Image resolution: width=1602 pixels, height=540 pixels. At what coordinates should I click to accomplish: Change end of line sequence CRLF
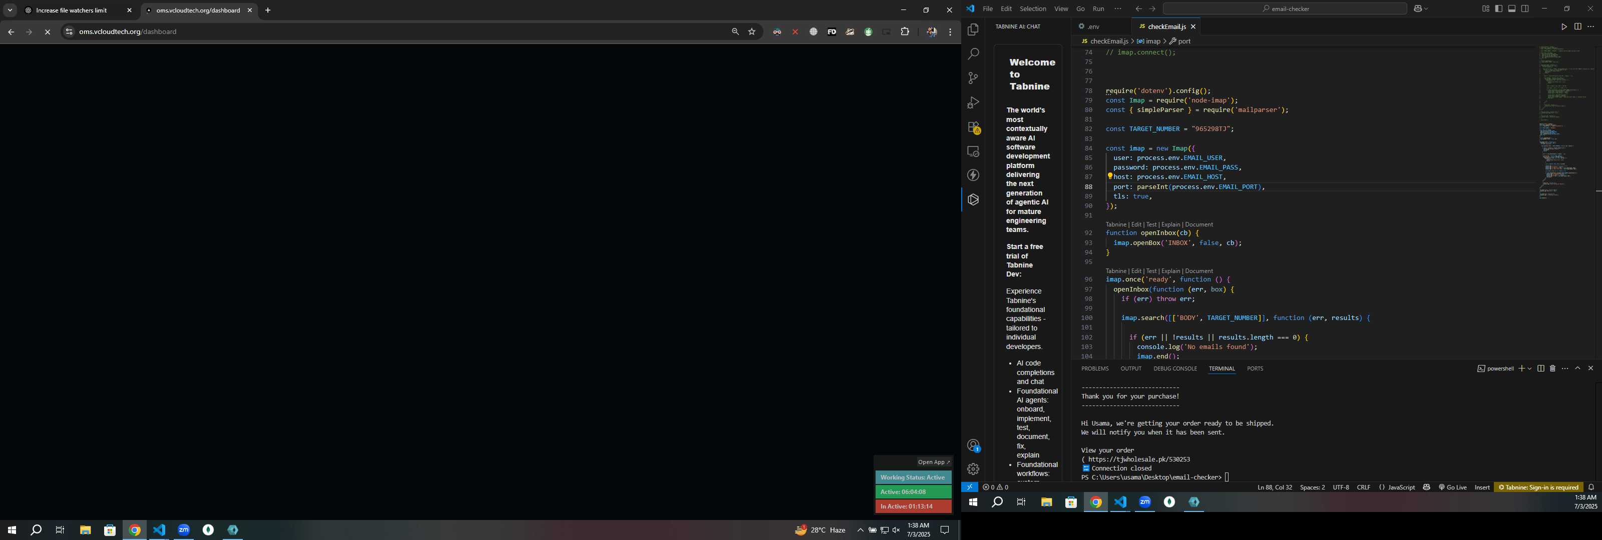[x=1363, y=487]
